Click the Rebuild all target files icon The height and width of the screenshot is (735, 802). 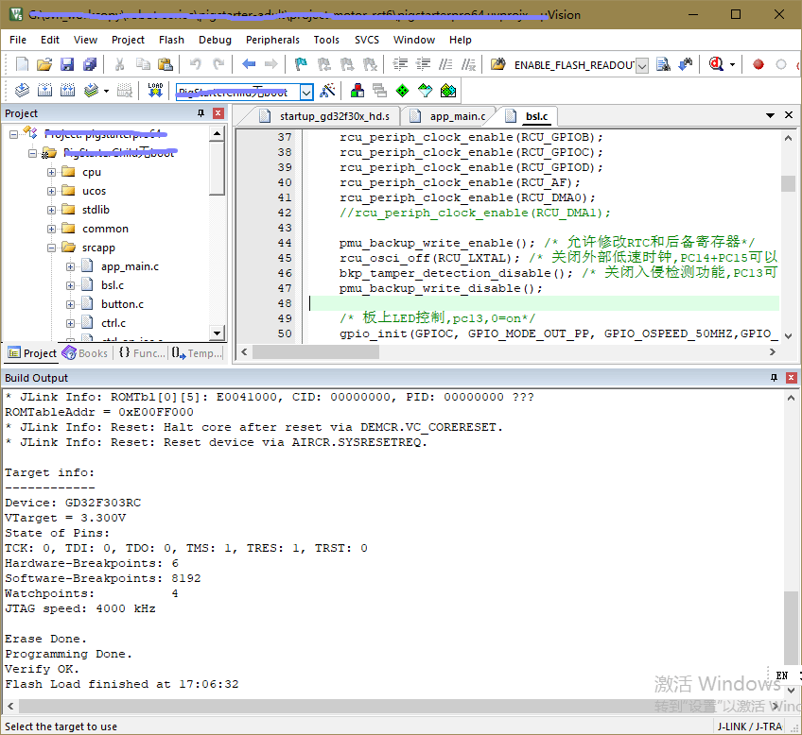68,91
